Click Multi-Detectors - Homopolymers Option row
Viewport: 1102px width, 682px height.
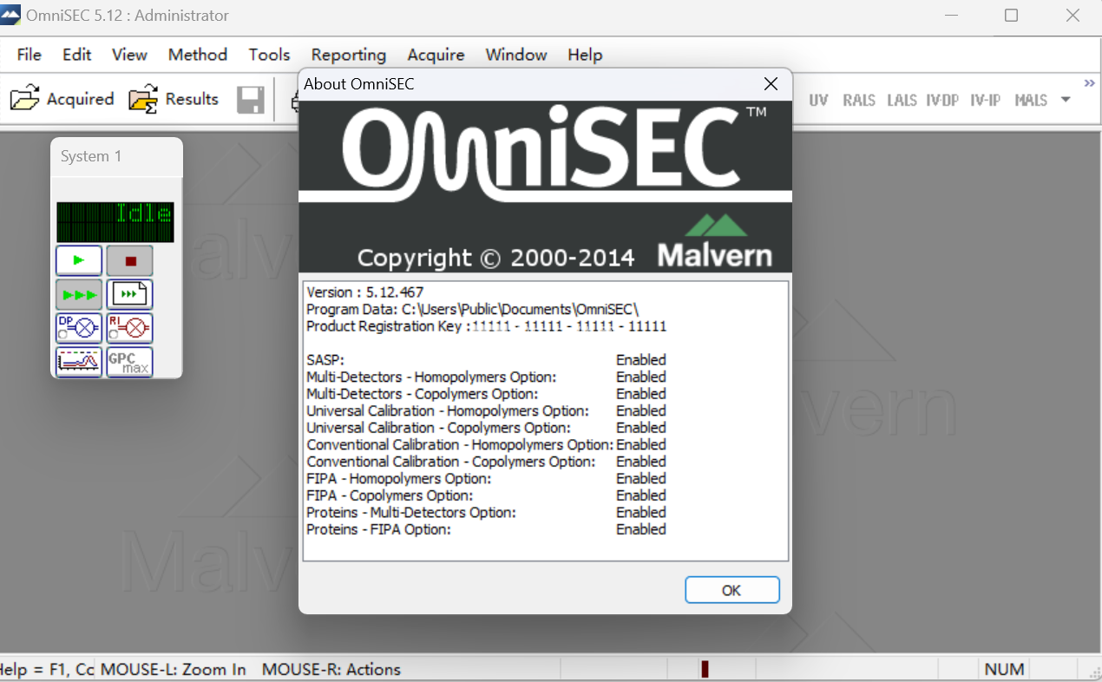pos(486,377)
